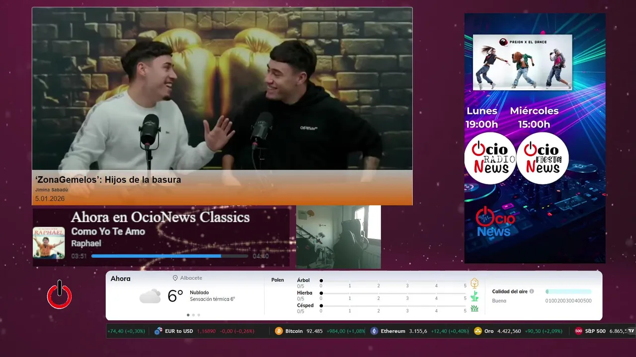Click the Polen section label
Screen dimensions: 636x357
pos(277,280)
